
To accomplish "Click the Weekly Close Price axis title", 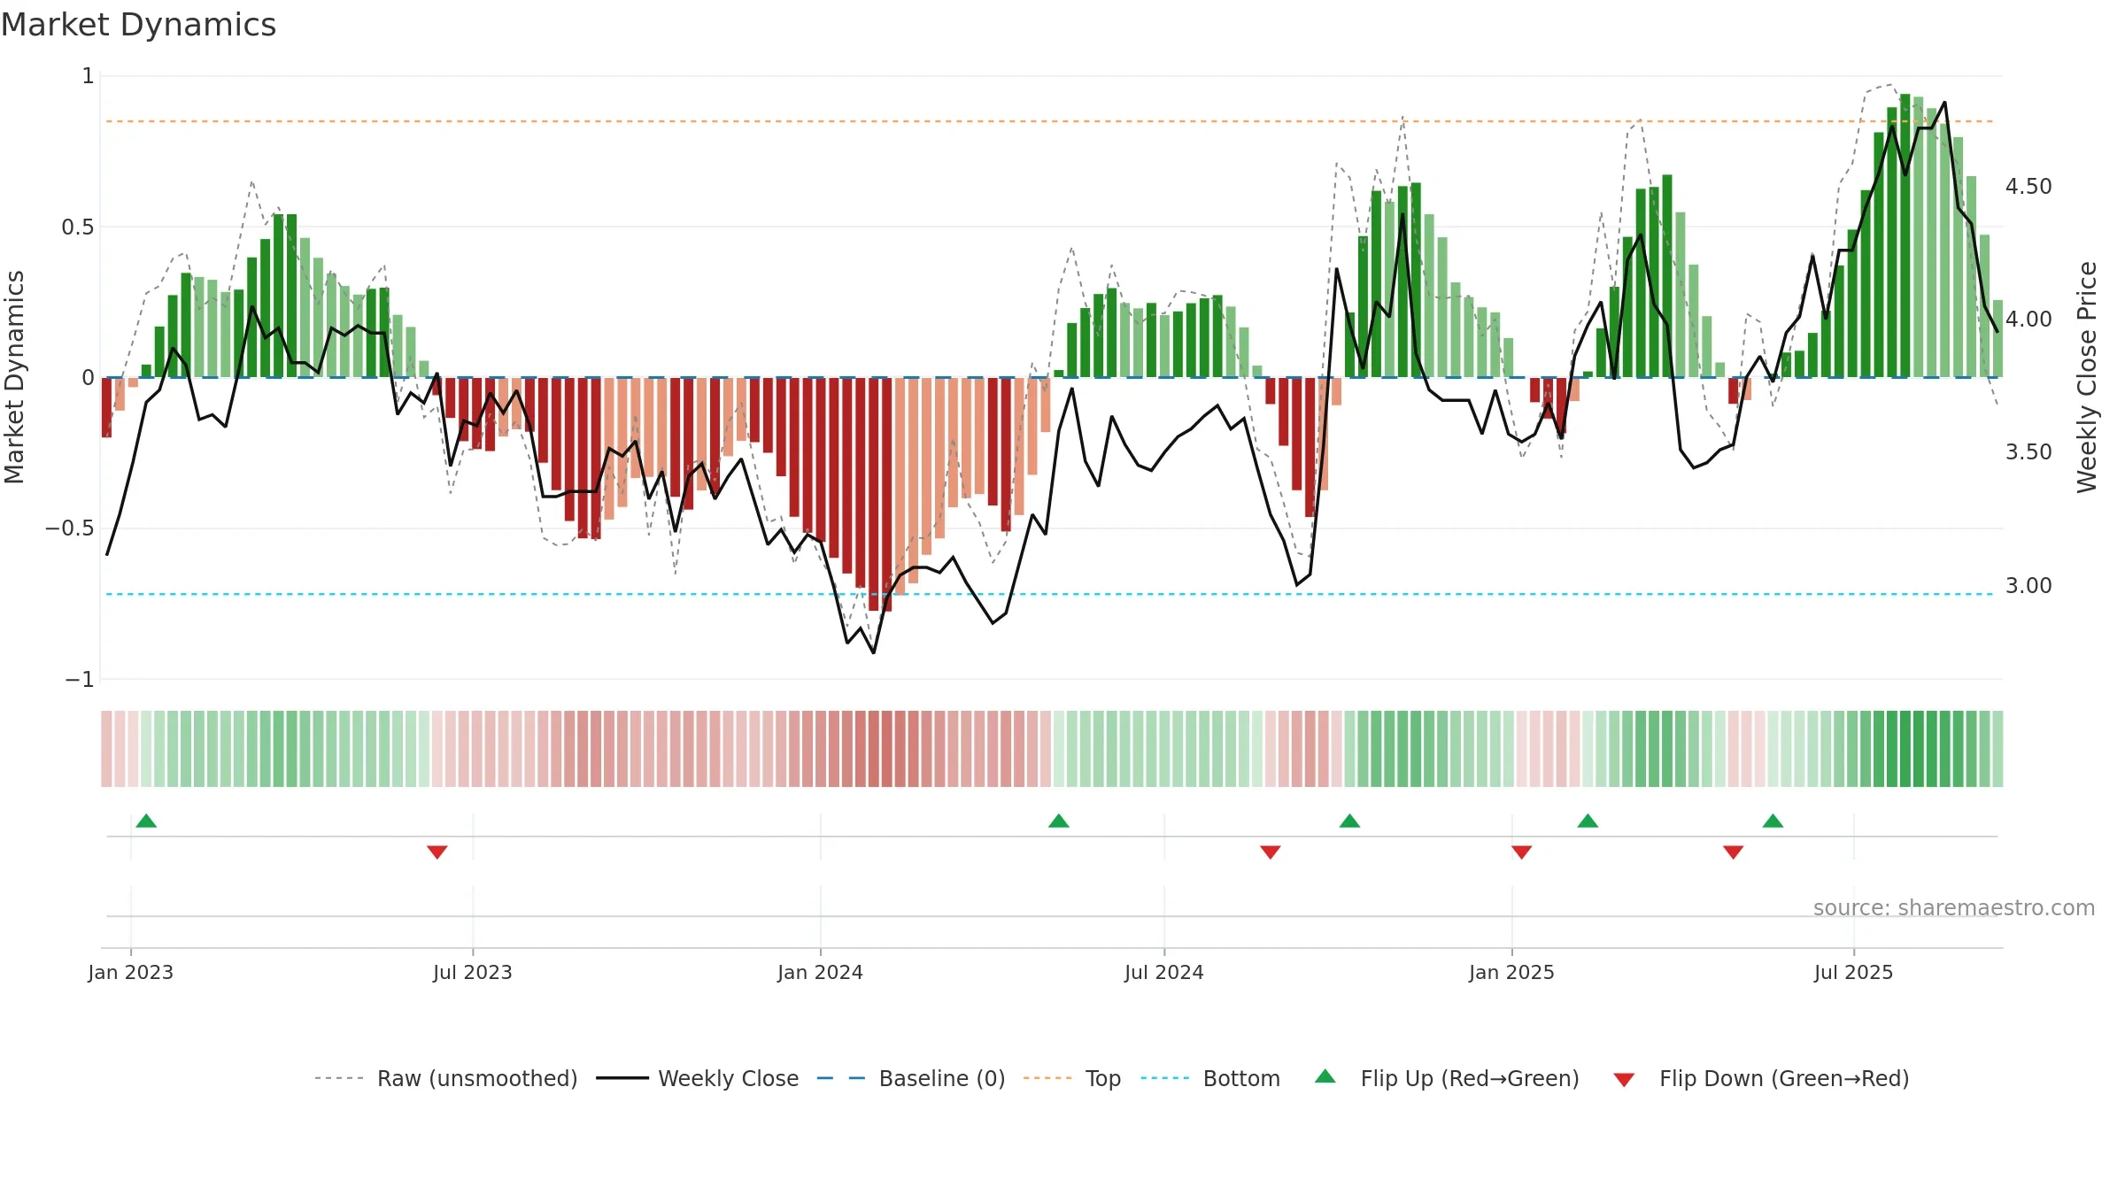I will [2087, 377].
